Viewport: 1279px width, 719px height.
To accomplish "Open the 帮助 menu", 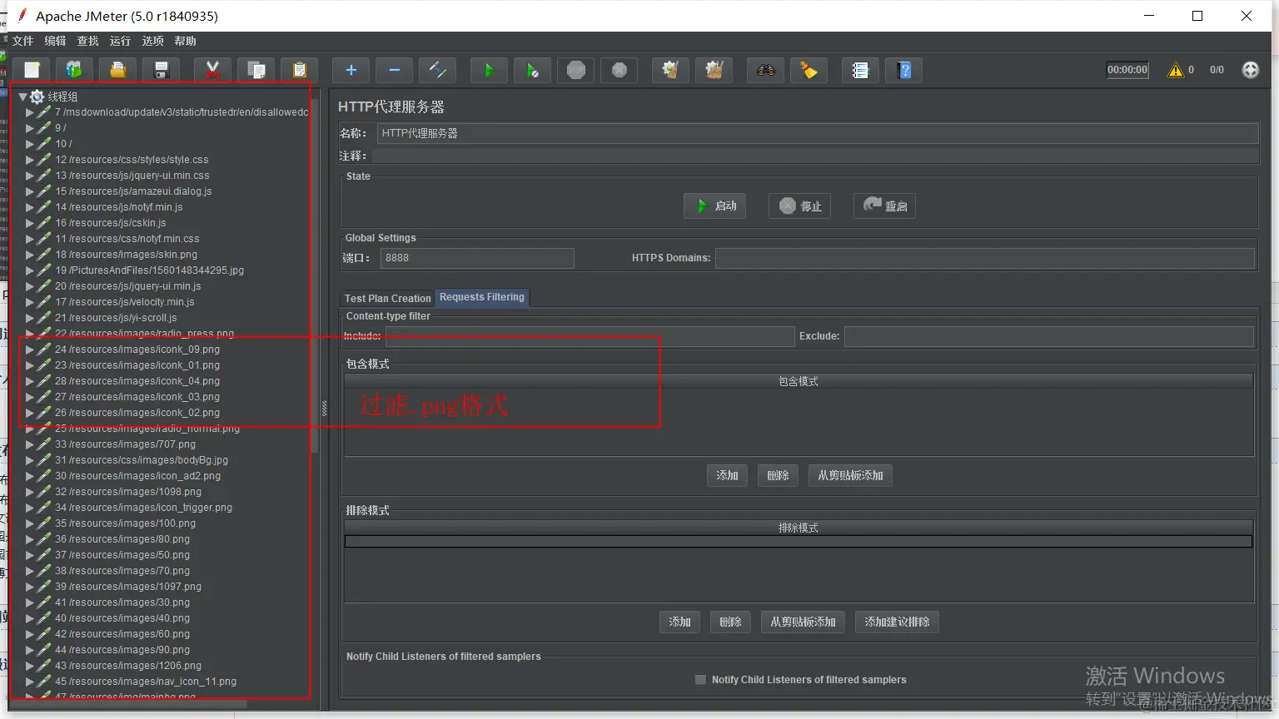I will (x=185, y=41).
